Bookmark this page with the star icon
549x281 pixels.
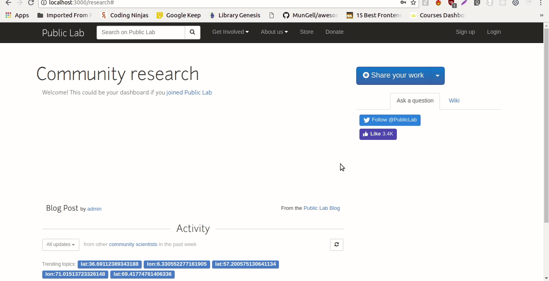click(x=413, y=3)
